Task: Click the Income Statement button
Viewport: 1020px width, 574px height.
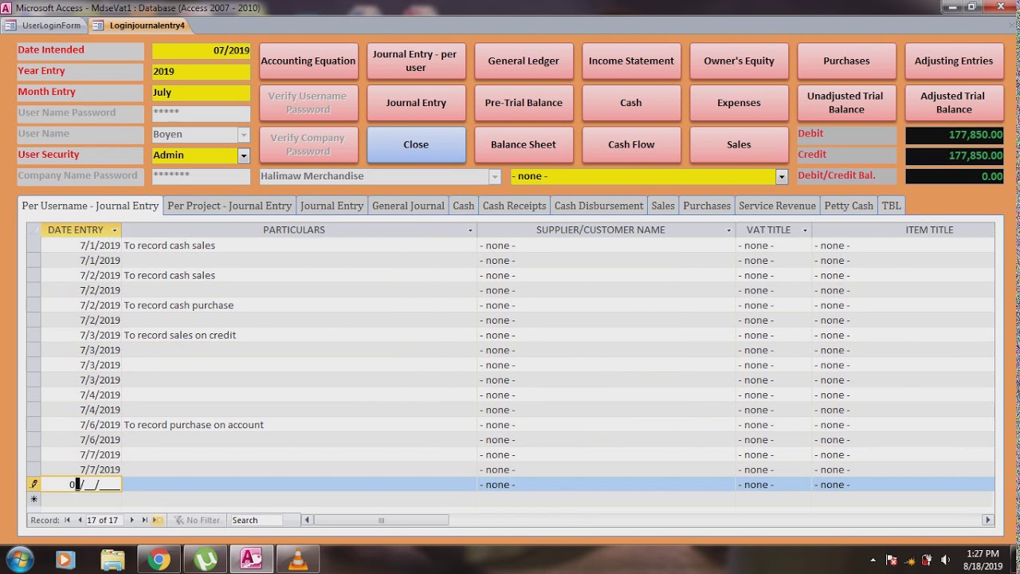Action: [631, 61]
